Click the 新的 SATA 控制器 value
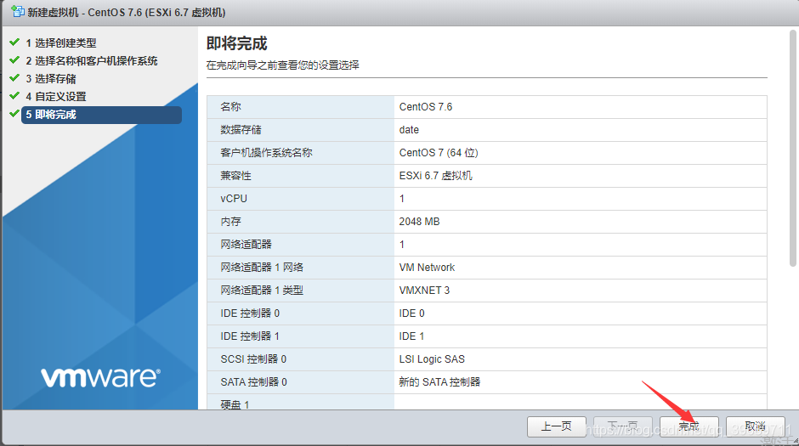The width and height of the screenshot is (799, 446). 439,381
